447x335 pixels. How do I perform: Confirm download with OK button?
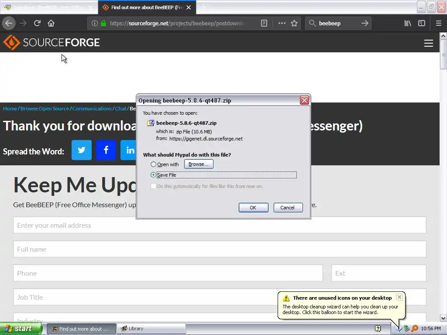pyautogui.click(x=254, y=208)
